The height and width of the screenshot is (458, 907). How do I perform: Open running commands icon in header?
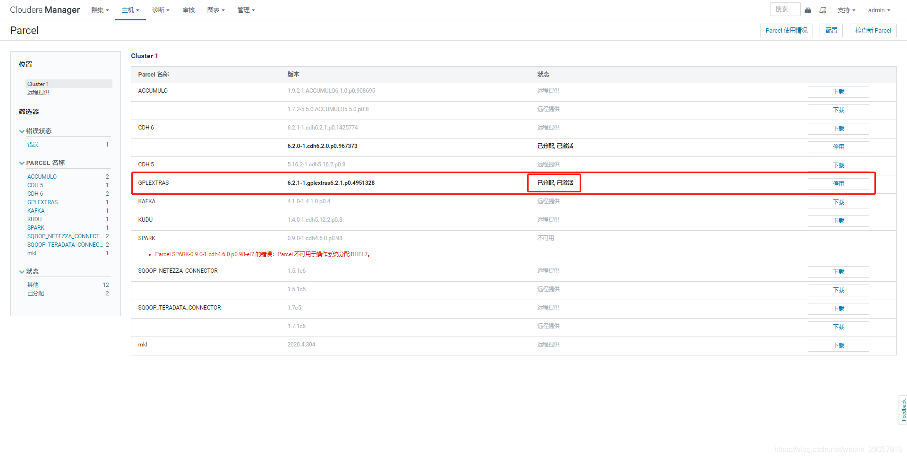[x=823, y=10]
